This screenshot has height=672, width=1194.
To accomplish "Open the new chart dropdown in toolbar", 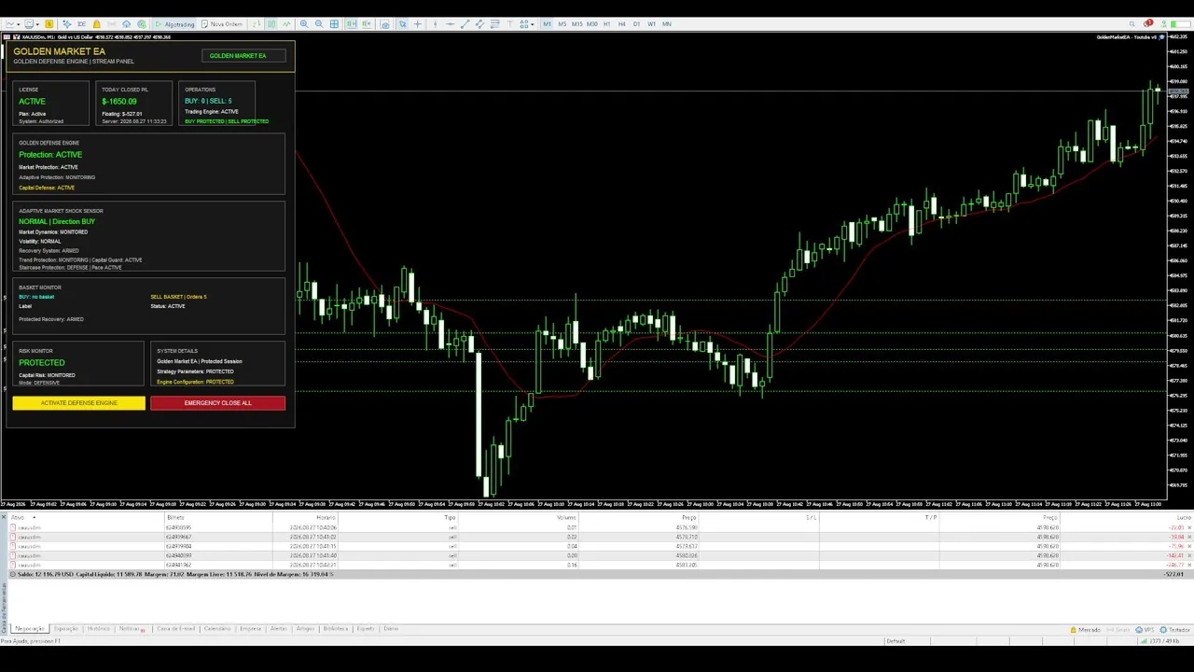I will click(x=12, y=24).
